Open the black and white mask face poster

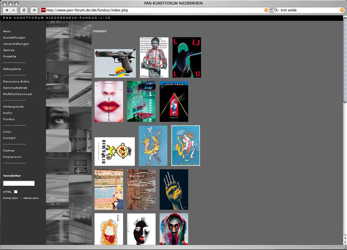141,229
